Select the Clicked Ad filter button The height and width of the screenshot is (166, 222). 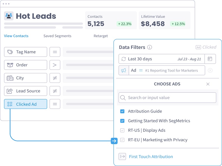(26, 104)
